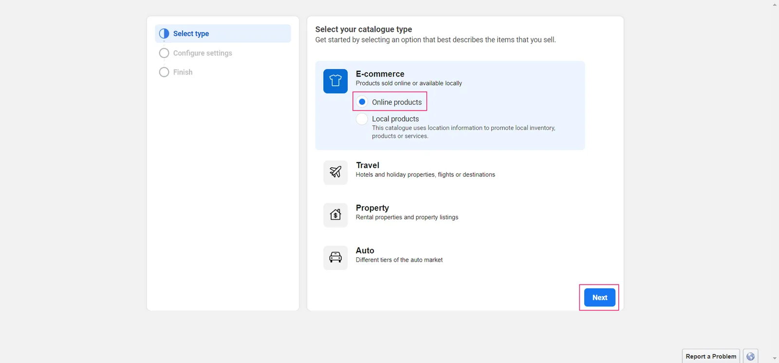Screen dimensions: 779x363
Task: Click the page scrollbar up arrow
Action: click(775, 4)
